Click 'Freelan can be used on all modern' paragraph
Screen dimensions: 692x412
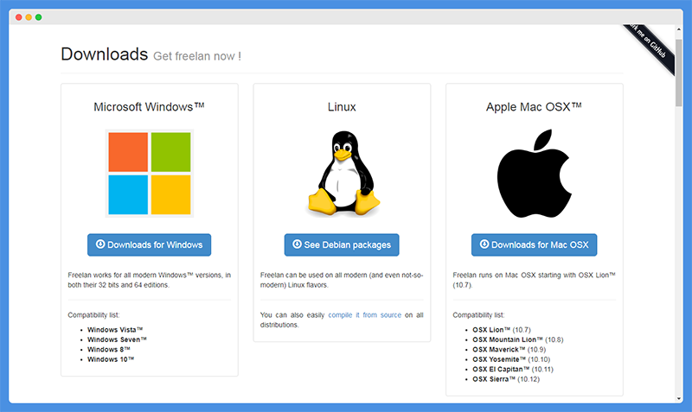[342, 280]
